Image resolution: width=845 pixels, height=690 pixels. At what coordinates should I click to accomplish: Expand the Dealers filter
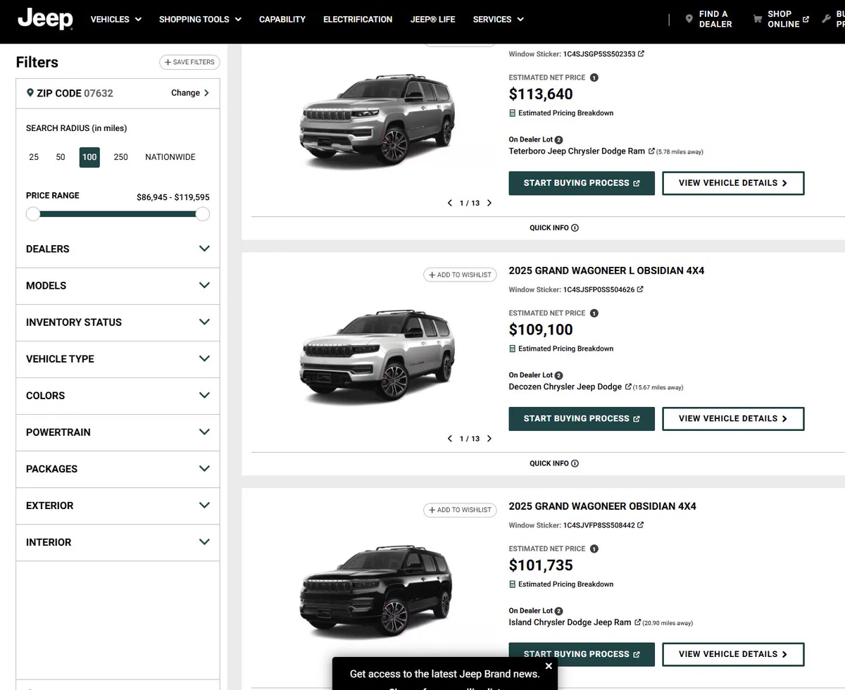point(118,249)
